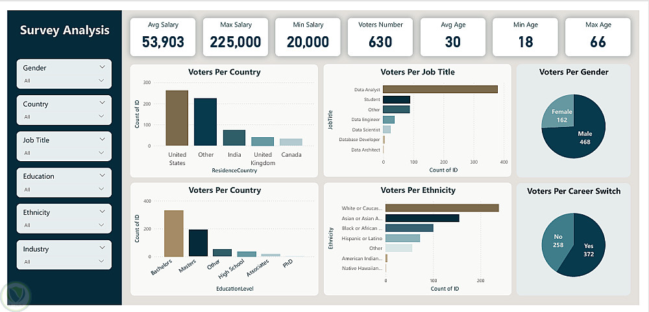Select the Data Analyst bar
Image resolution: width=649 pixels, height=312 pixels.
point(440,89)
